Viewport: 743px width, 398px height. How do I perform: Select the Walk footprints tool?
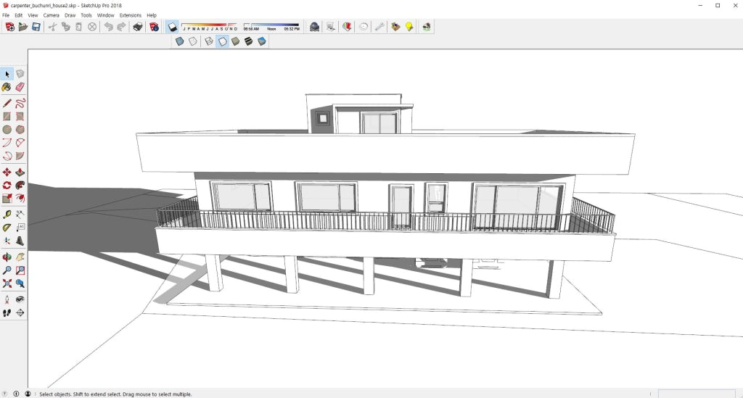coord(7,312)
